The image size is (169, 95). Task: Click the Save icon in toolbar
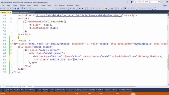pos(15,8)
